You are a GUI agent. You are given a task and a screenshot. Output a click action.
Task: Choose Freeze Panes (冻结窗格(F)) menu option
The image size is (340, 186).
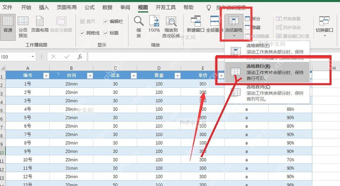tap(267, 51)
